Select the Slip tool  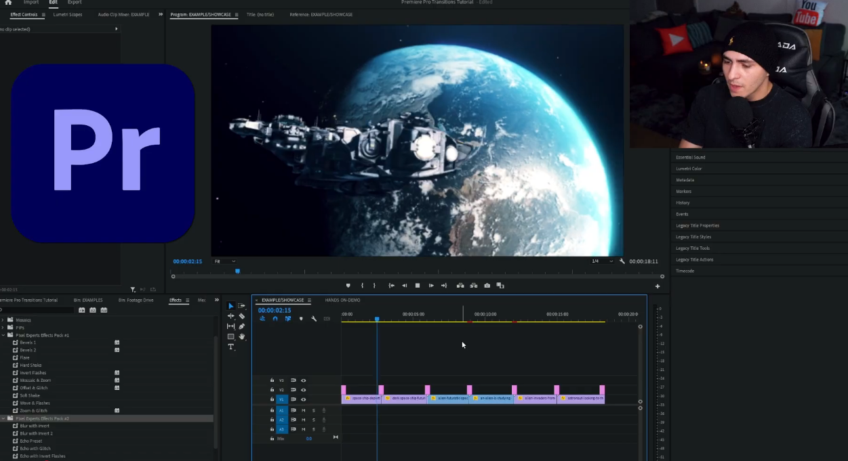(230, 326)
